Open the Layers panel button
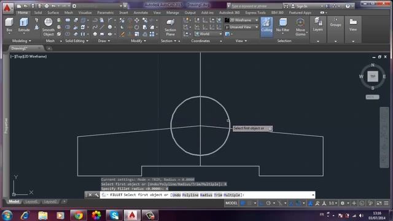393x221 pixels. pos(318,25)
